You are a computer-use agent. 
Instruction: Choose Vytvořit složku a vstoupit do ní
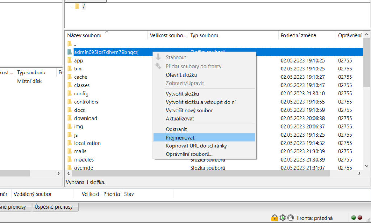point(204,102)
